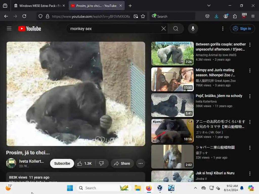
Task: Open options for Mimpy and Jun's video
Action: point(250,70)
